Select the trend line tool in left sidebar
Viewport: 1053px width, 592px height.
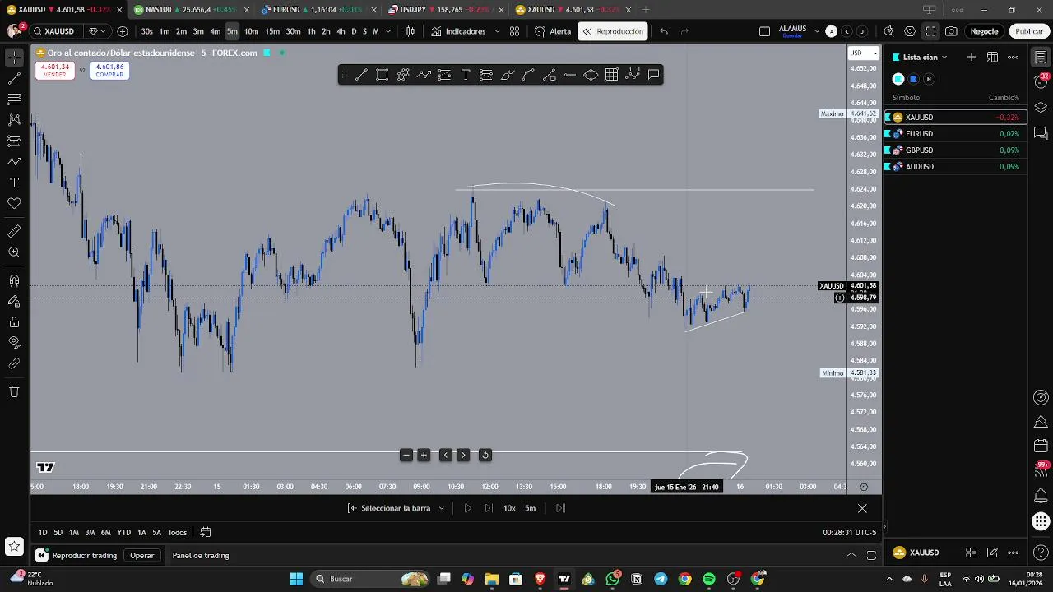tap(14, 79)
